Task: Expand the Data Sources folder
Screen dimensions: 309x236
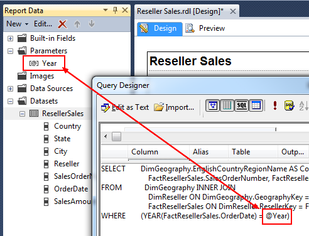Action: pyautogui.click(x=10, y=88)
